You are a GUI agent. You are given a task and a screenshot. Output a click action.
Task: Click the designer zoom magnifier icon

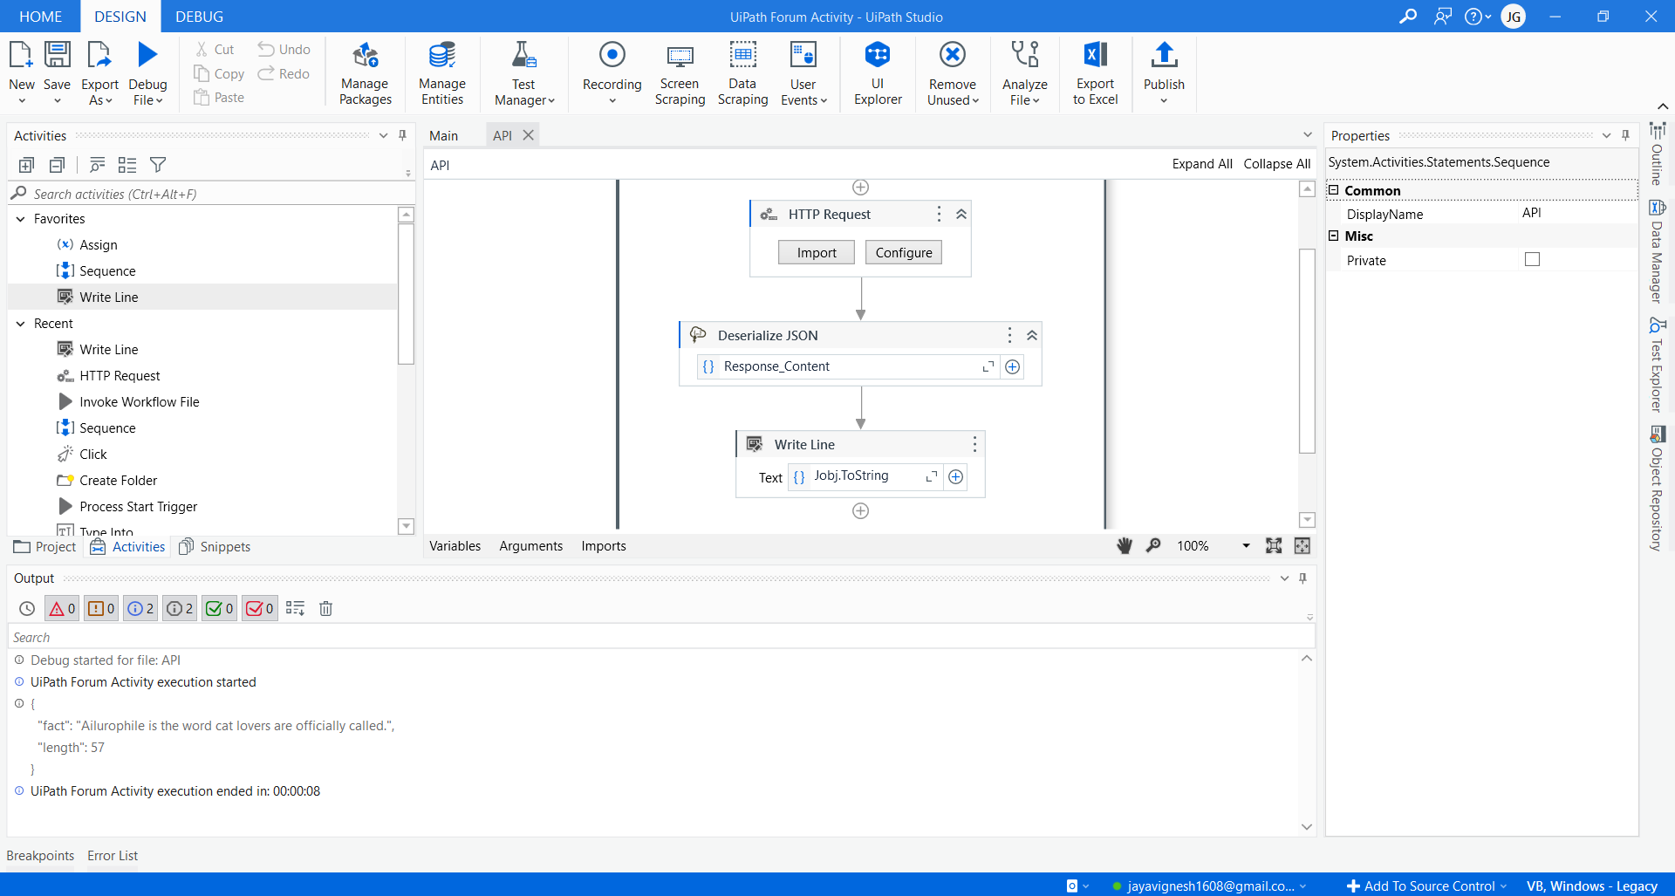[x=1153, y=546]
